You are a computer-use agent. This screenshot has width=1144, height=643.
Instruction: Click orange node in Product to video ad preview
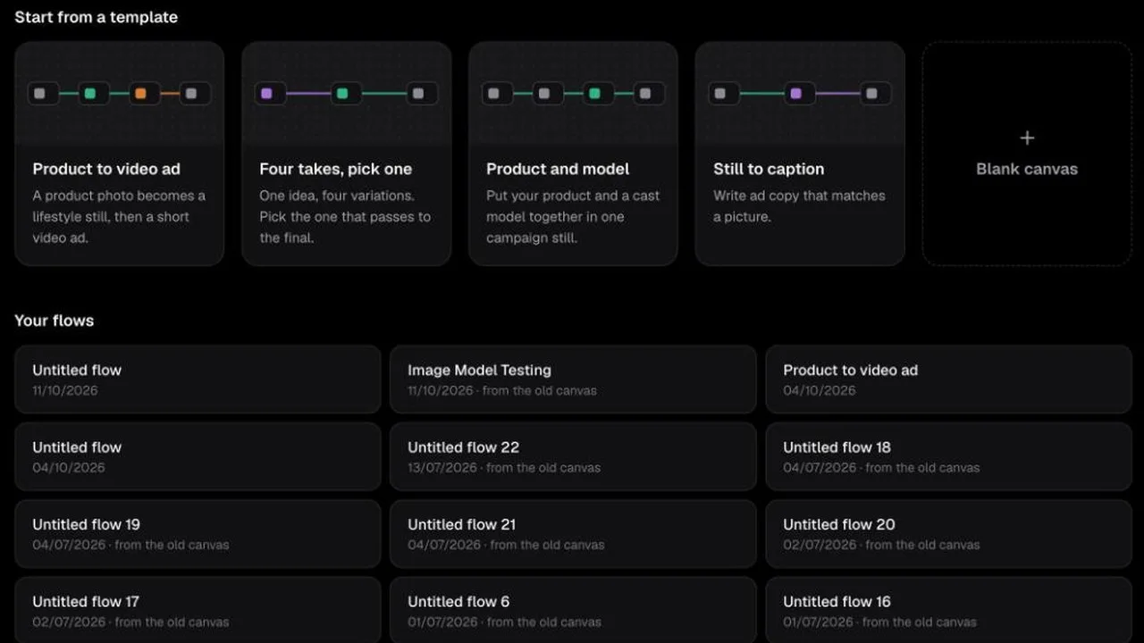(140, 93)
